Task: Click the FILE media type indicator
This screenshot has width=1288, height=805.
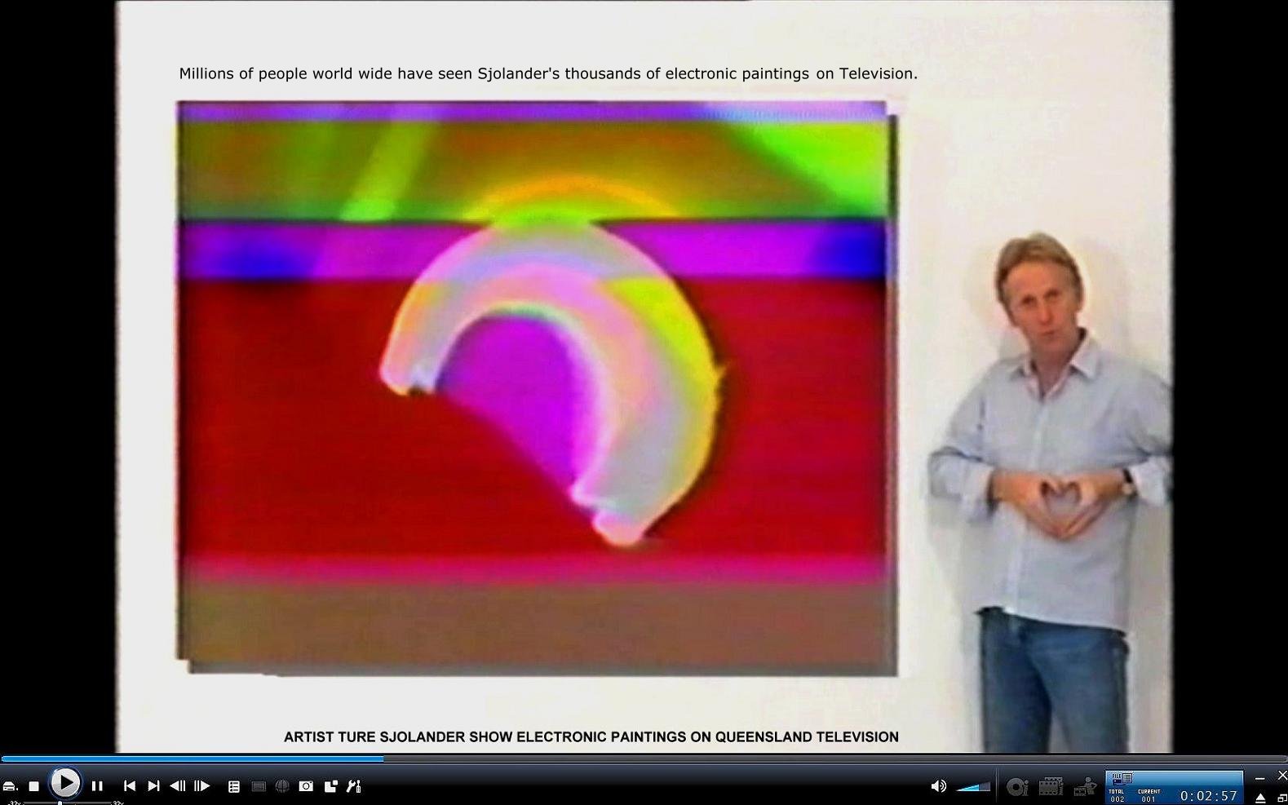Action: (x=1122, y=778)
